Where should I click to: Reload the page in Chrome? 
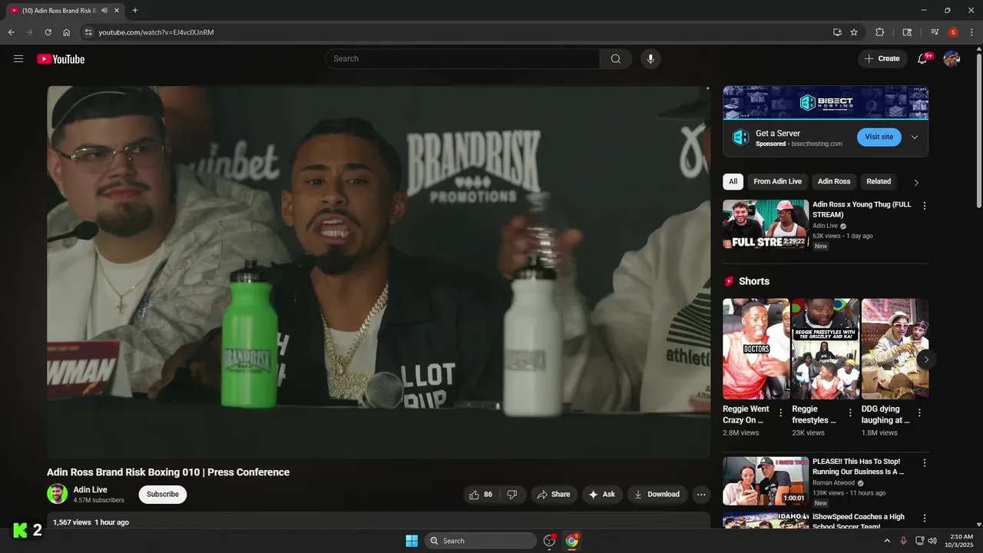pyautogui.click(x=48, y=32)
